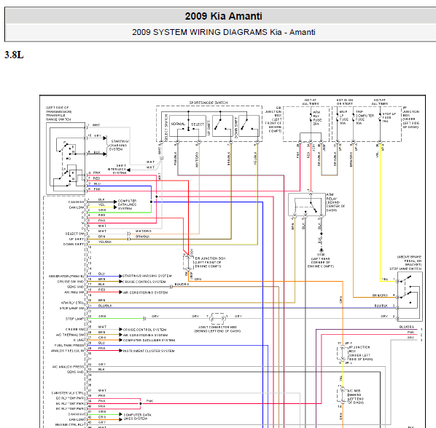The height and width of the screenshot is (428, 436).
Task: Click the 'SELECT' switch position label
Action: pyautogui.click(x=198, y=124)
